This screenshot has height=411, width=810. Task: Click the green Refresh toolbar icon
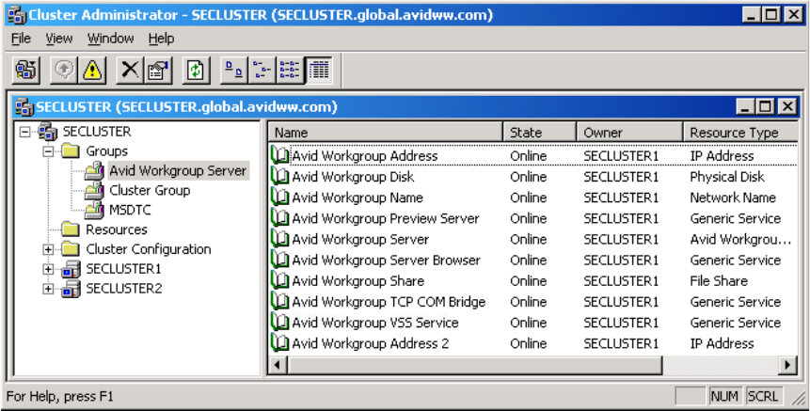point(197,70)
